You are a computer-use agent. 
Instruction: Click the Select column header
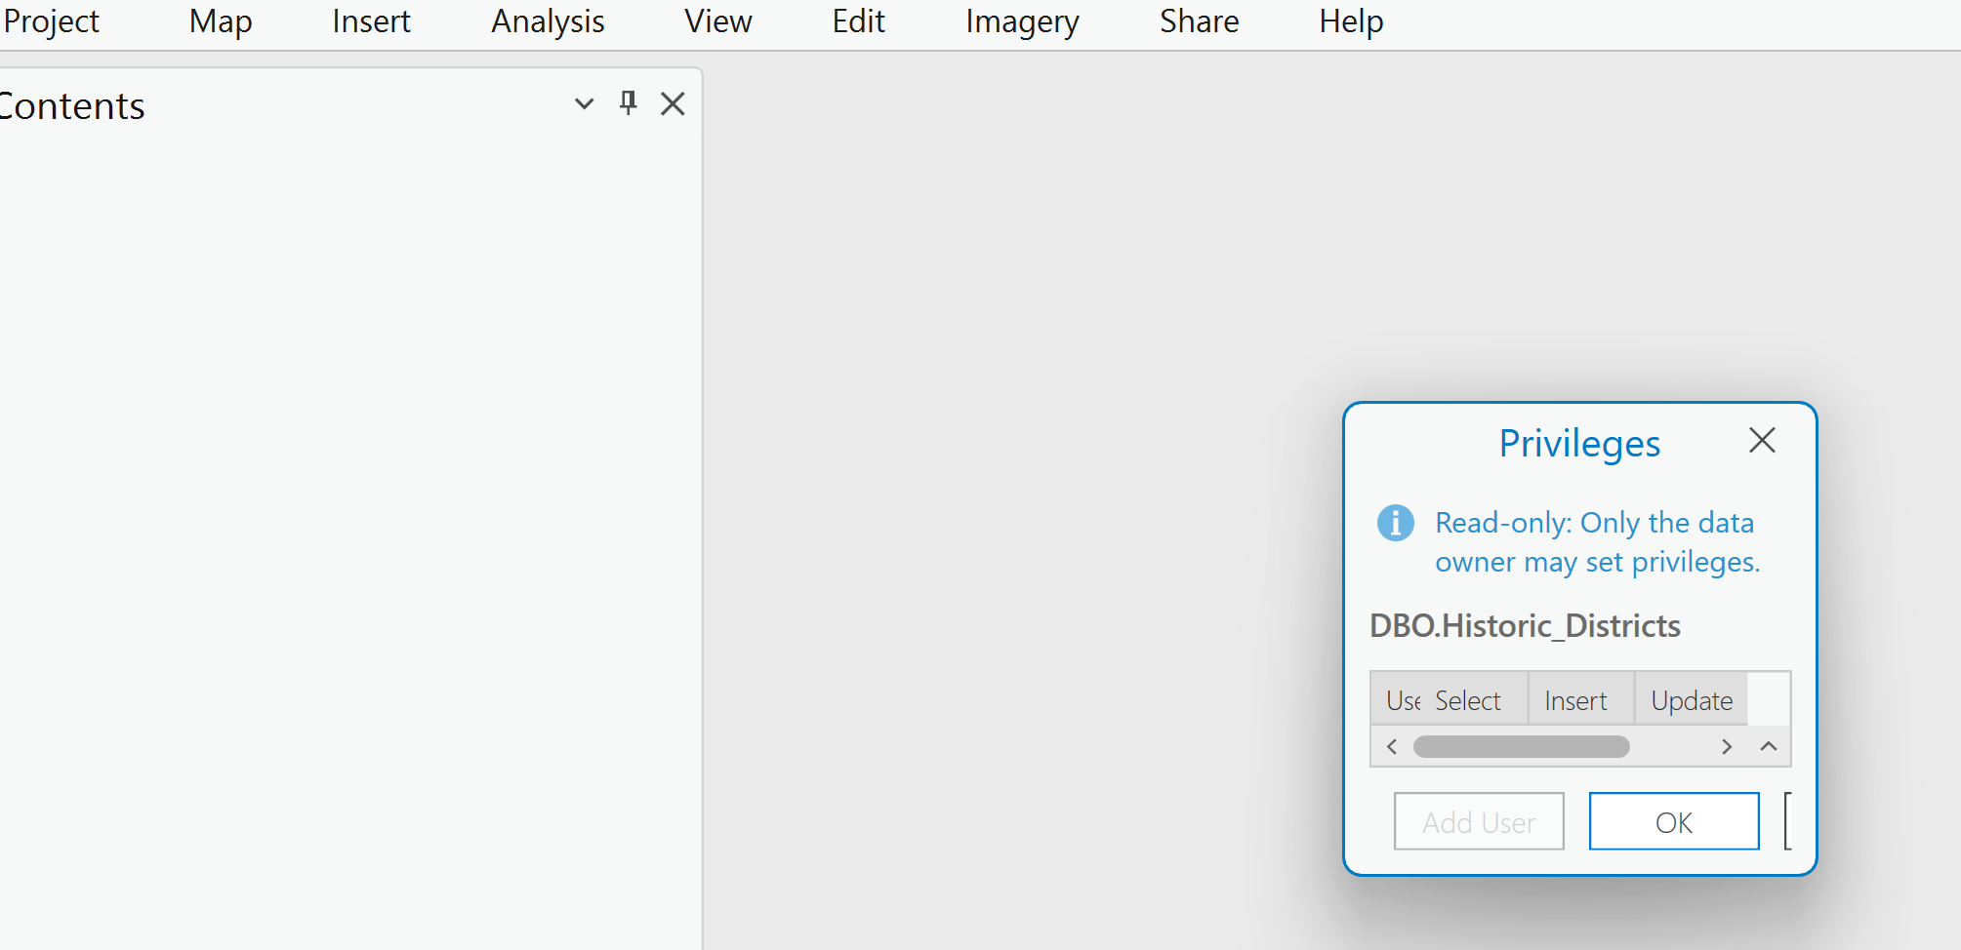1467,699
